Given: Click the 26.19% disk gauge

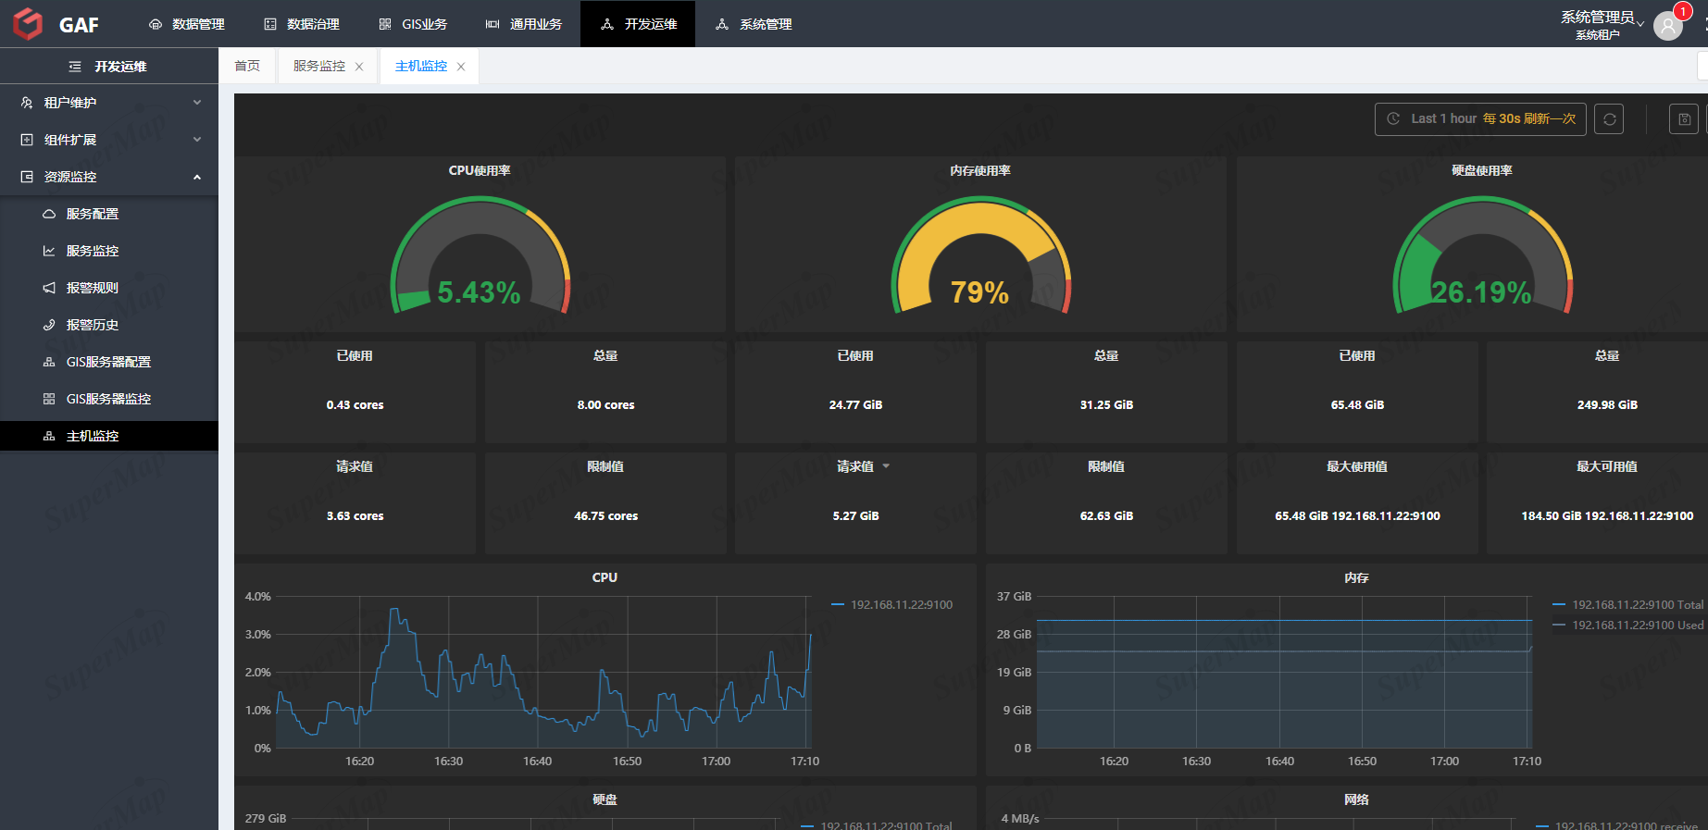Looking at the screenshot, I should click(x=1482, y=256).
